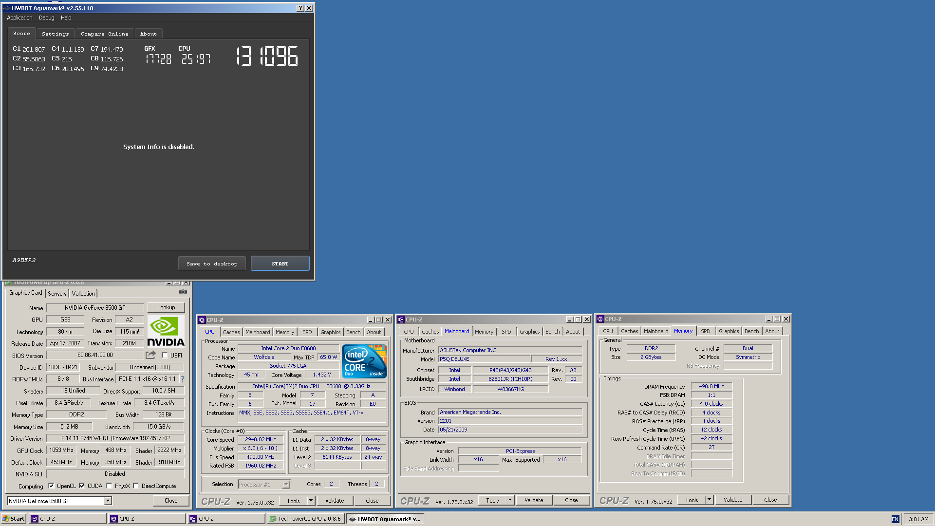Click the BIOS Date value 05/21/2009
The image size is (935, 526).
pyautogui.click(x=510, y=430)
